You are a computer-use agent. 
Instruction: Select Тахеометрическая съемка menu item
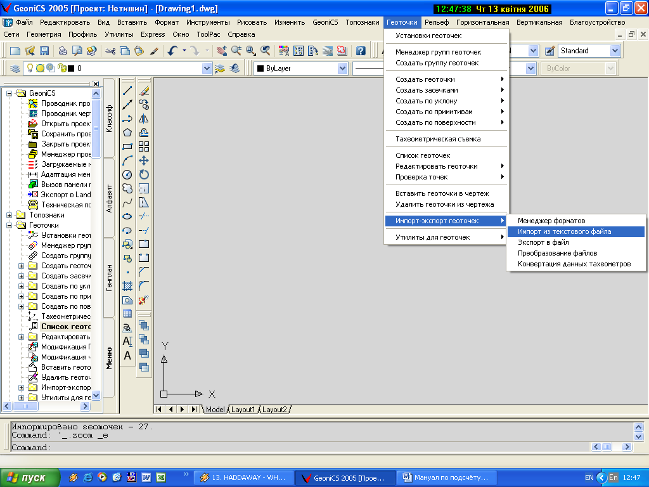coord(446,139)
